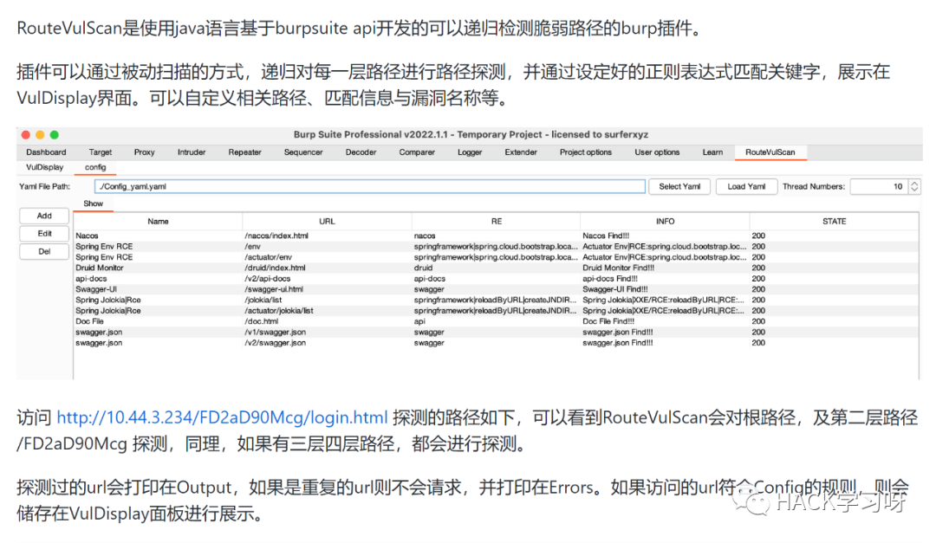Select the Druid Monitor row
The width and height of the screenshot is (936, 543).
point(496,268)
